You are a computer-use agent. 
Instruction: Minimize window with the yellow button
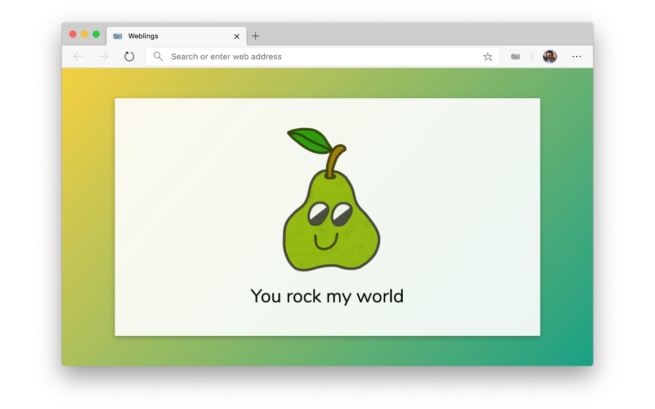[x=84, y=34]
